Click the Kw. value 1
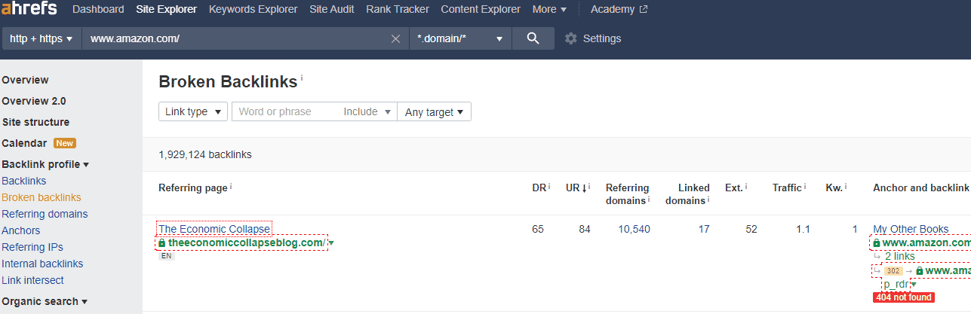 point(855,229)
